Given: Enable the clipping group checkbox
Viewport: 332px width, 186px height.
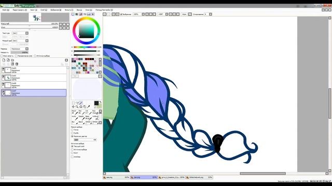Looking at the screenshot, I should [16, 56].
